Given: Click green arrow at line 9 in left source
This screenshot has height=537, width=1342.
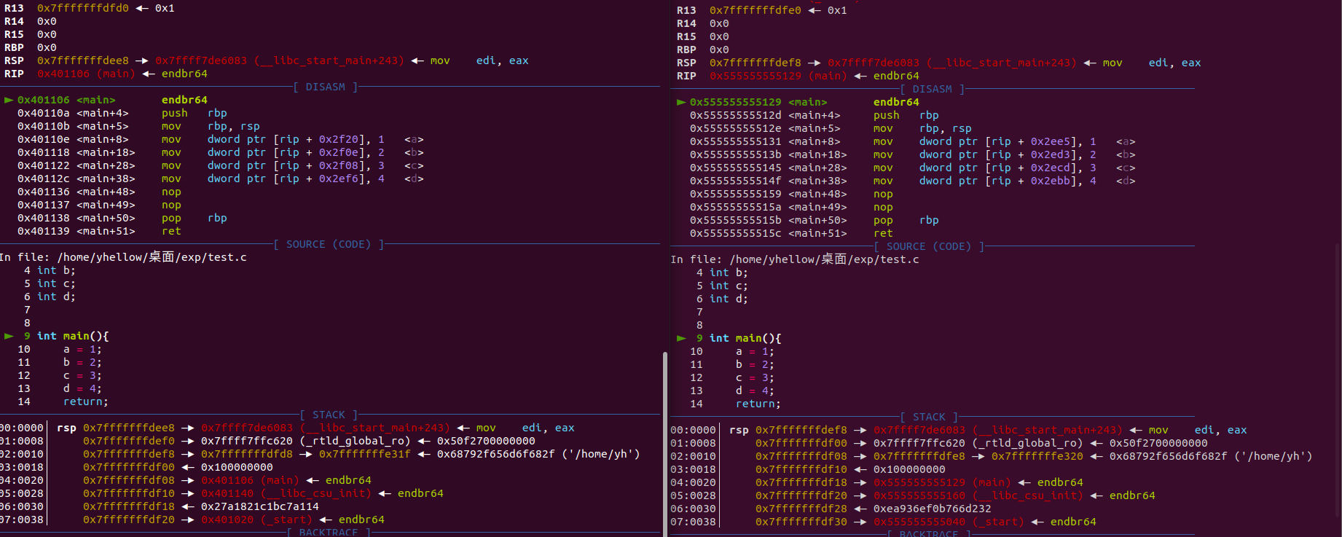Looking at the screenshot, I should click(9, 336).
